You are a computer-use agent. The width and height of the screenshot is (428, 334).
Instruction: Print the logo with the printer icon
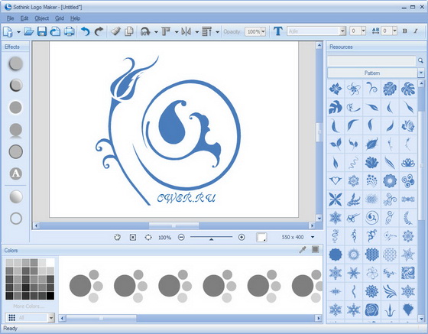(70, 31)
